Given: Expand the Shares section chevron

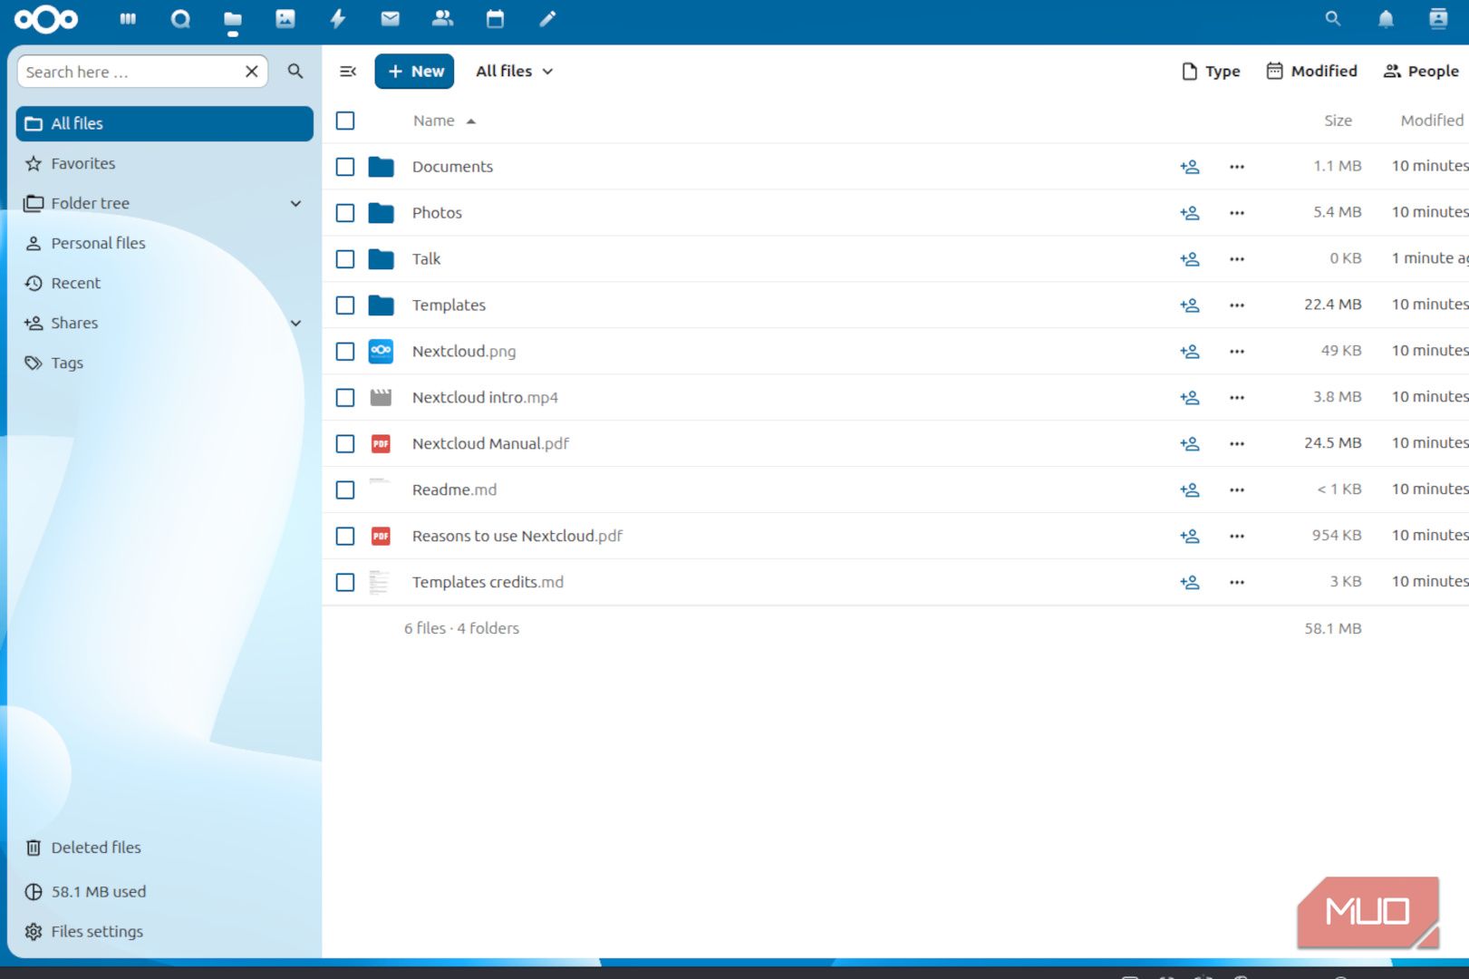Looking at the screenshot, I should [295, 324].
